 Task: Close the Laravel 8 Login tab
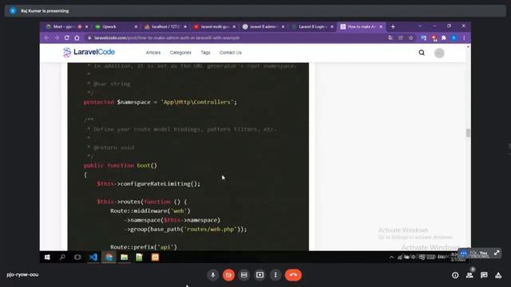pos(332,26)
